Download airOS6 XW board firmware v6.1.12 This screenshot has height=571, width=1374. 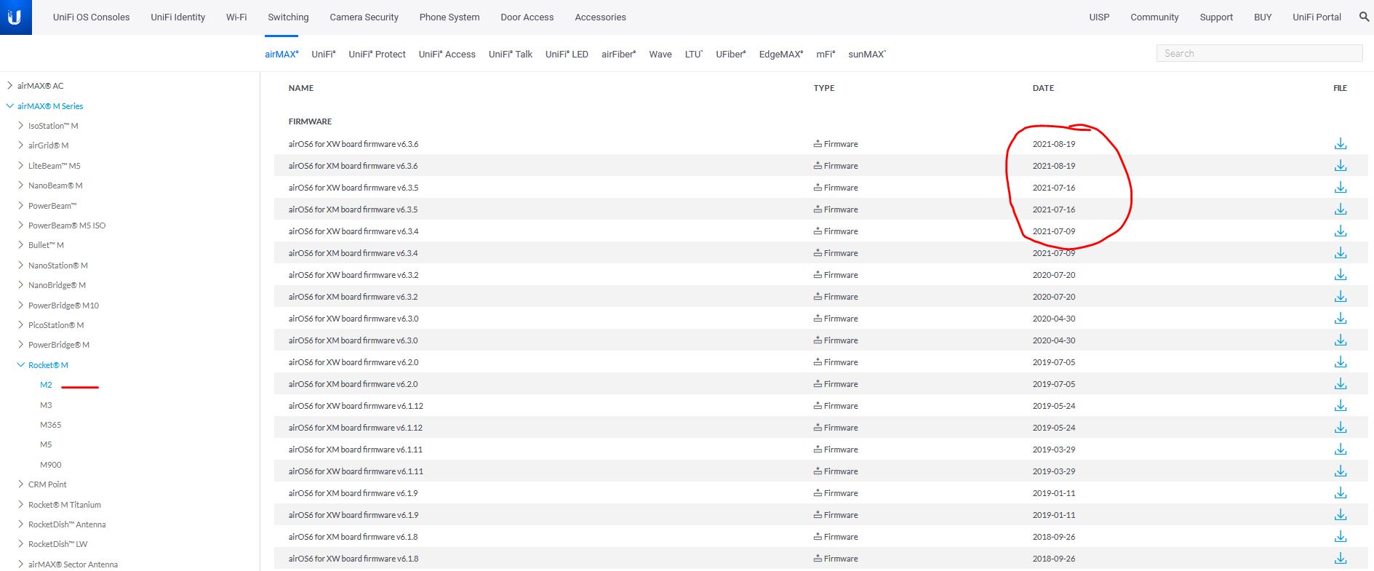click(x=1341, y=406)
